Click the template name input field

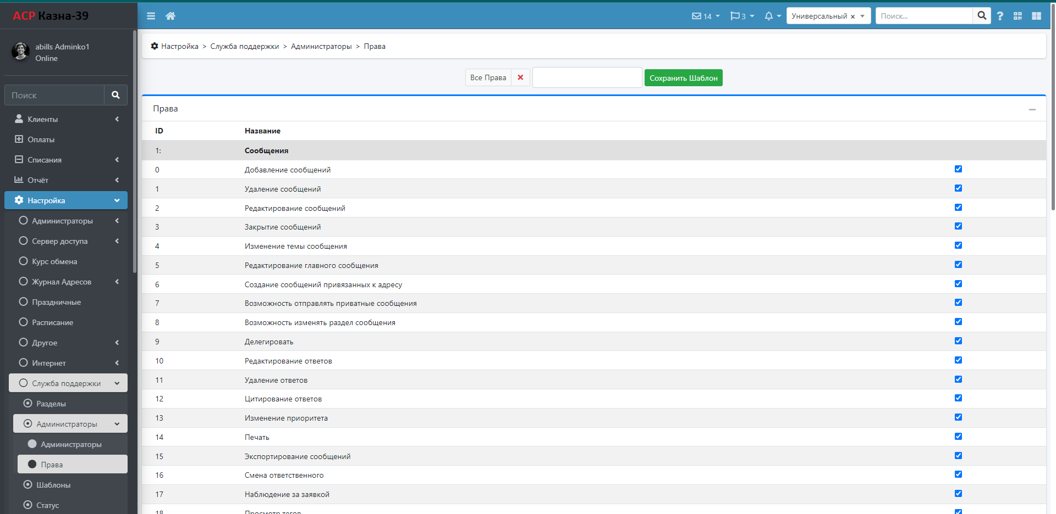click(587, 77)
